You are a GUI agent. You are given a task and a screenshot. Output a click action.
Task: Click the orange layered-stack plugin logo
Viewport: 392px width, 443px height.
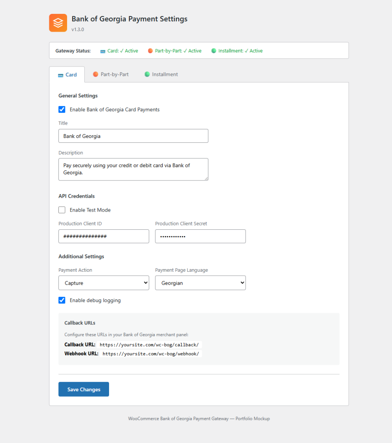[58, 23]
